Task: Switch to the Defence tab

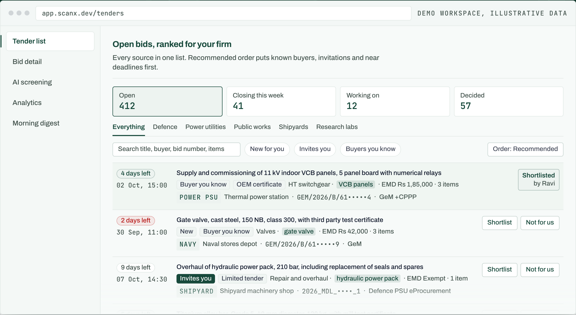Action: [x=165, y=127]
